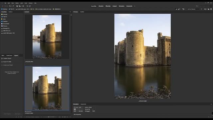Create a new folder with folder icon

209,9
